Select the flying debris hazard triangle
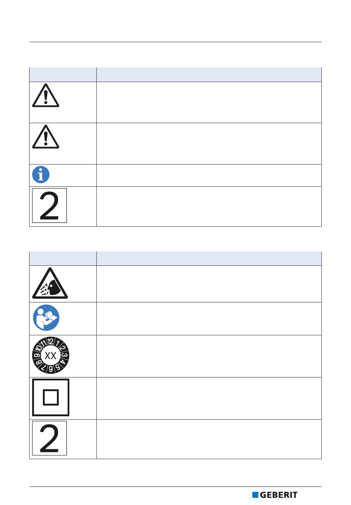Viewport: 351px width, 505px height. coord(50,284)
